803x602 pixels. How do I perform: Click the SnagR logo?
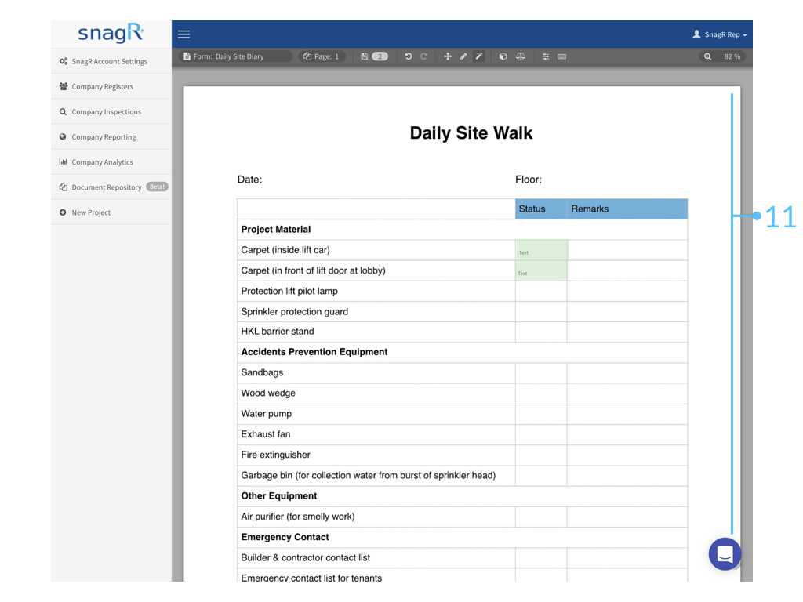point(111,33)
